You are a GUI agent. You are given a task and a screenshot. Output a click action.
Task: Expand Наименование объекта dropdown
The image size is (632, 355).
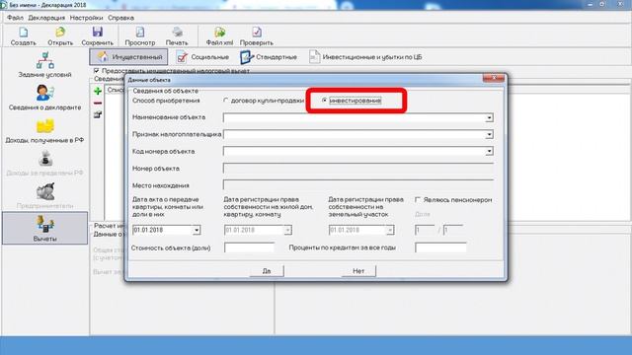(x=489, y=118)
